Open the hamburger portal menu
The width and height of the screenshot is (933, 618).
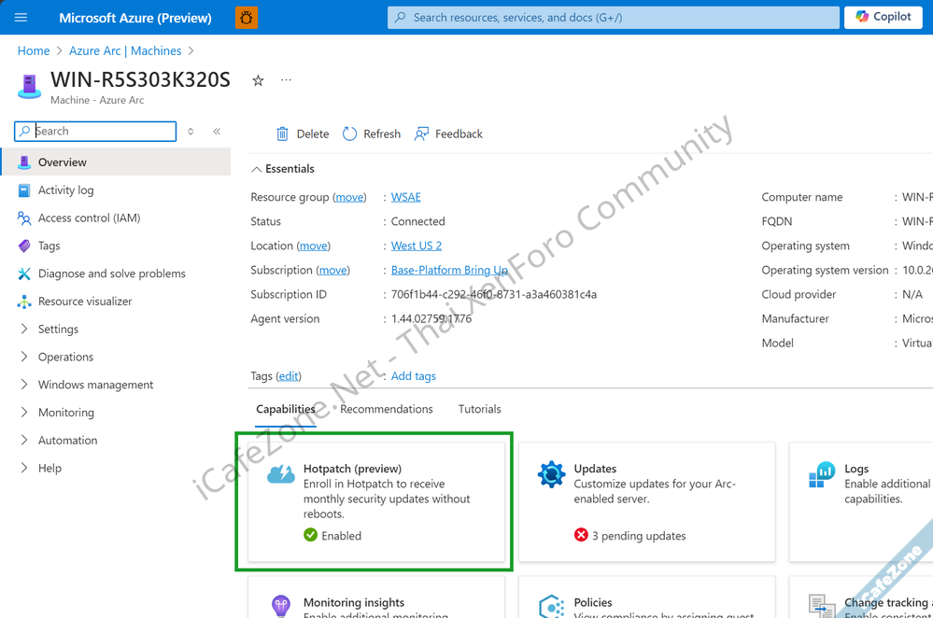click(x=21, y=17)
